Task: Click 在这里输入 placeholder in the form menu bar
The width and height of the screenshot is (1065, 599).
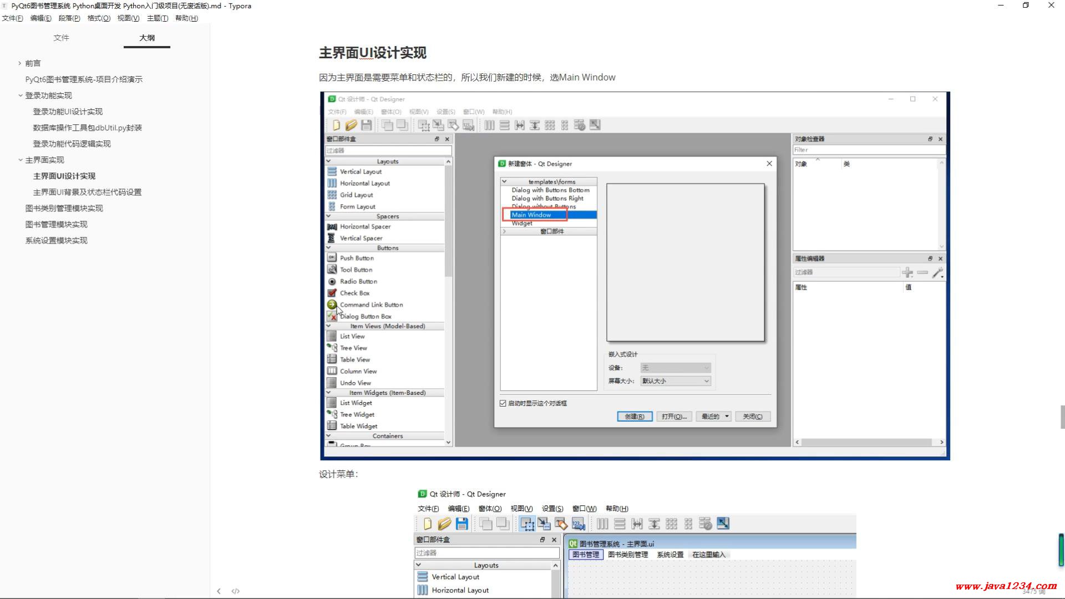Action: click(709, 555)
